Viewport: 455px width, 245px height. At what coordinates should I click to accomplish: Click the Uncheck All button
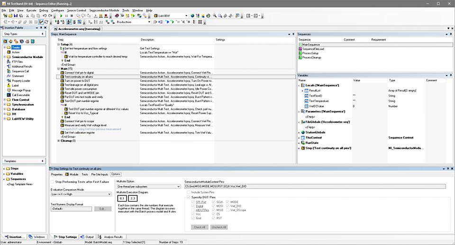[x=219, y=227]
